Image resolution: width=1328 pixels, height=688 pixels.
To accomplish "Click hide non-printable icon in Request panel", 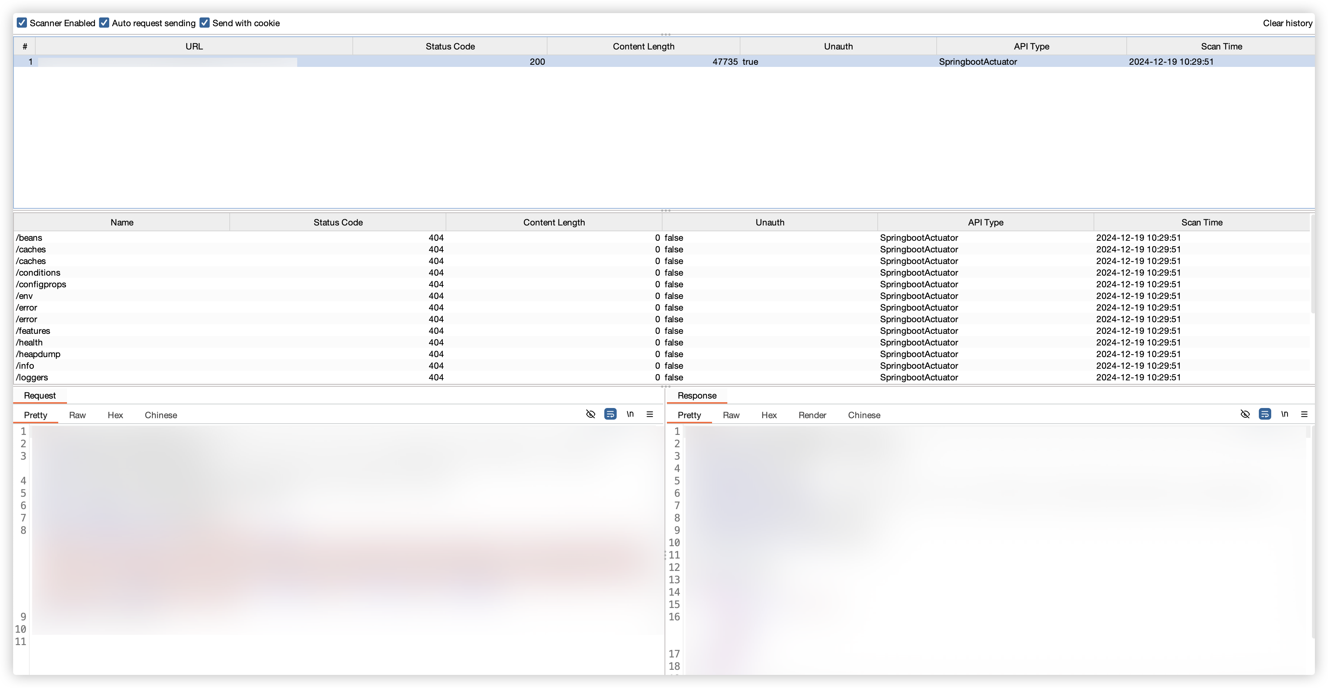I will [x=591, y=414].
